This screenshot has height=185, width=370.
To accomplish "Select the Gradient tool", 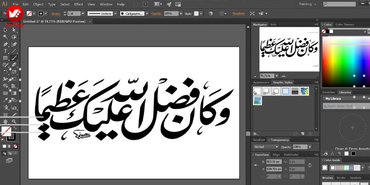I will [x=14, y=93].
